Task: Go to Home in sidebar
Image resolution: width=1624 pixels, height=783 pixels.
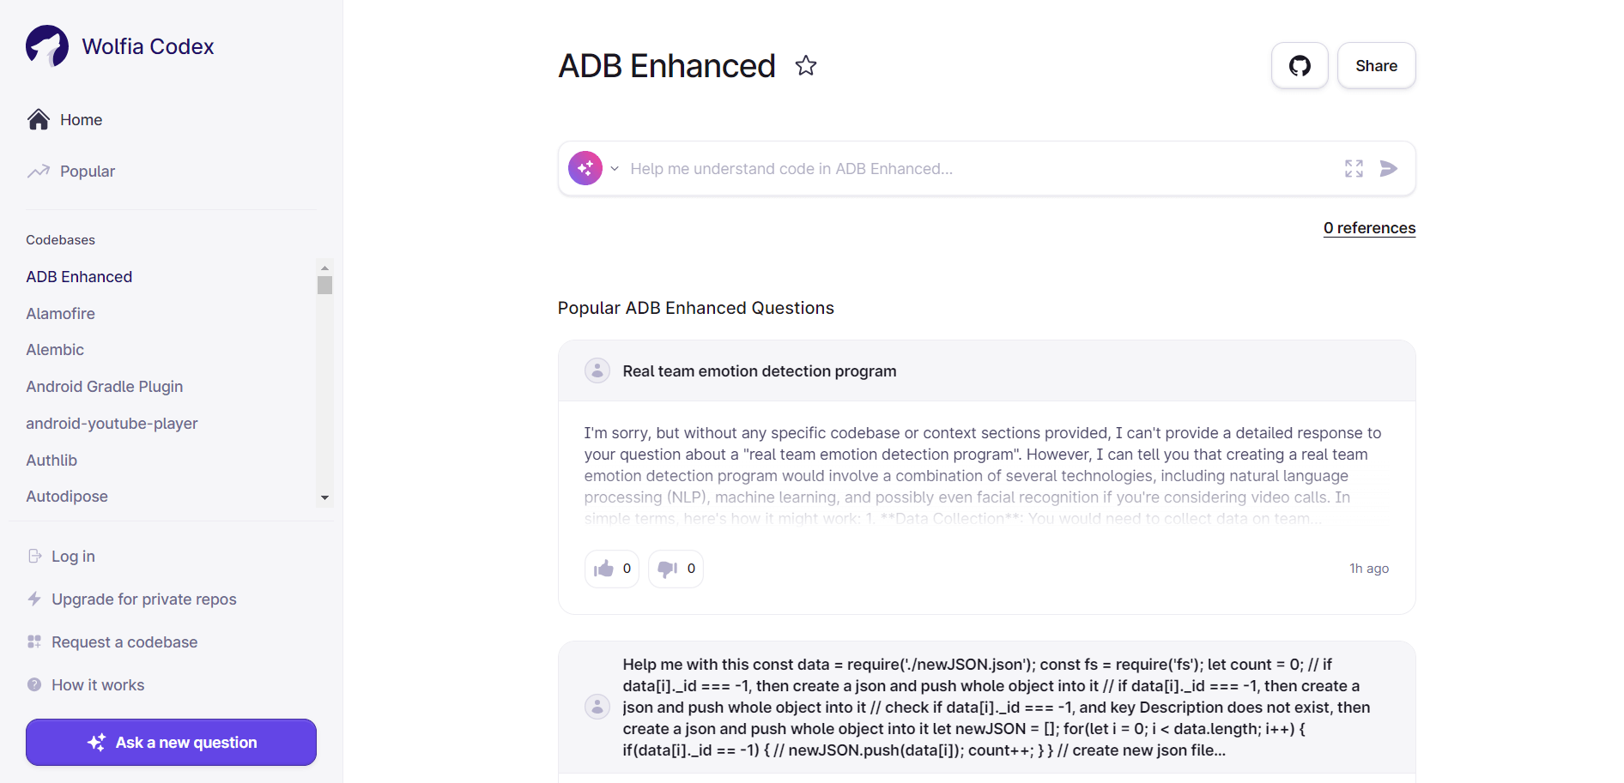Action: (81, 120)
